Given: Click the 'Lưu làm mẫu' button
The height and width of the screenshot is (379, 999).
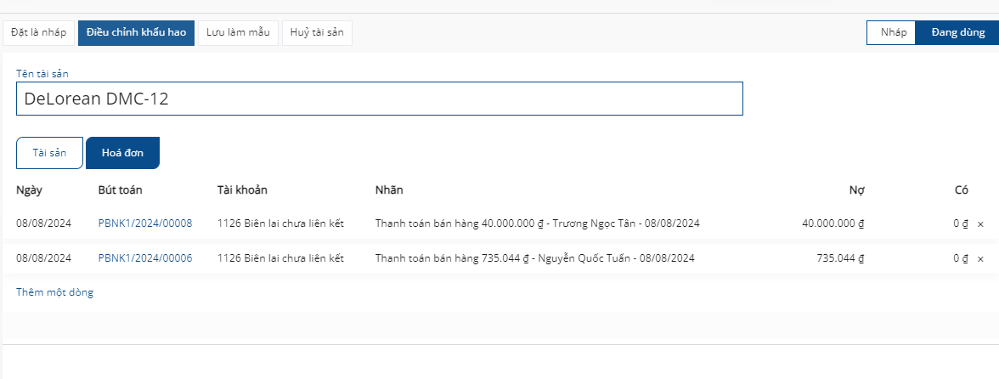Looking at the screenshot, I should coord(238,33).
